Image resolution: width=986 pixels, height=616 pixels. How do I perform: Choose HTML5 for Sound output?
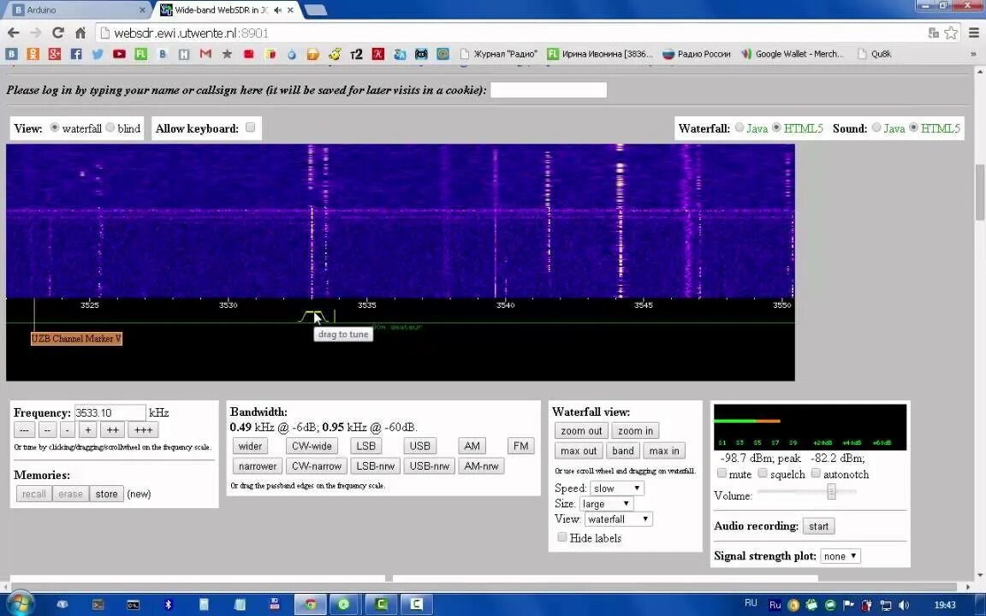(913, 127)
